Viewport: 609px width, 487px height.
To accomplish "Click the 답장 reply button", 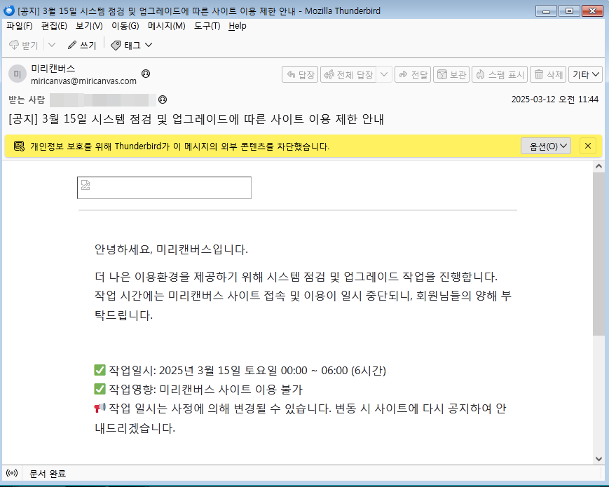I will [300, 74].
